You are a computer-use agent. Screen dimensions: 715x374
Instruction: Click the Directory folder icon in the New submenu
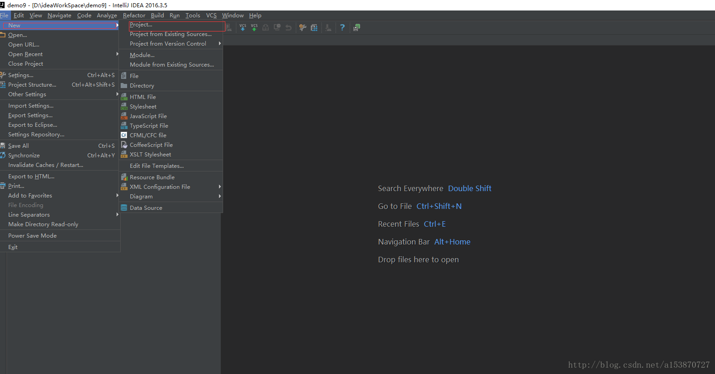tap(124, 85)
